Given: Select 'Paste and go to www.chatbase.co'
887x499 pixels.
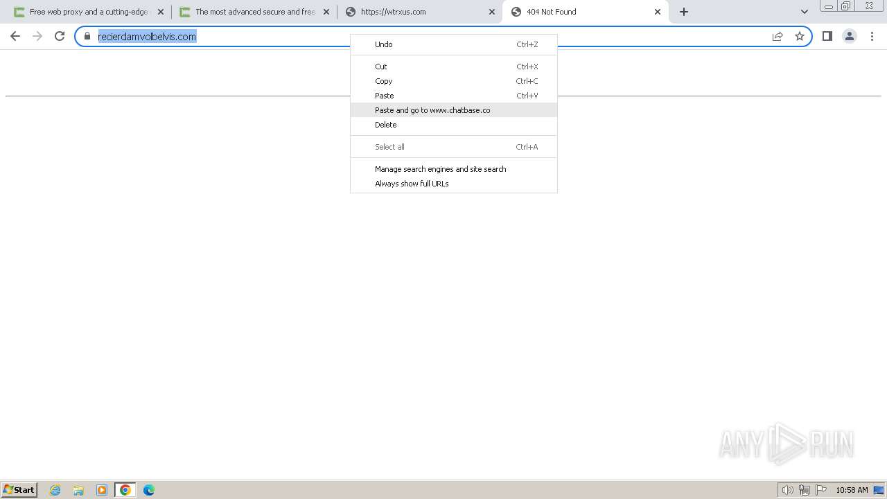Looking at the screenshot, I should click(x=453, y=110).
